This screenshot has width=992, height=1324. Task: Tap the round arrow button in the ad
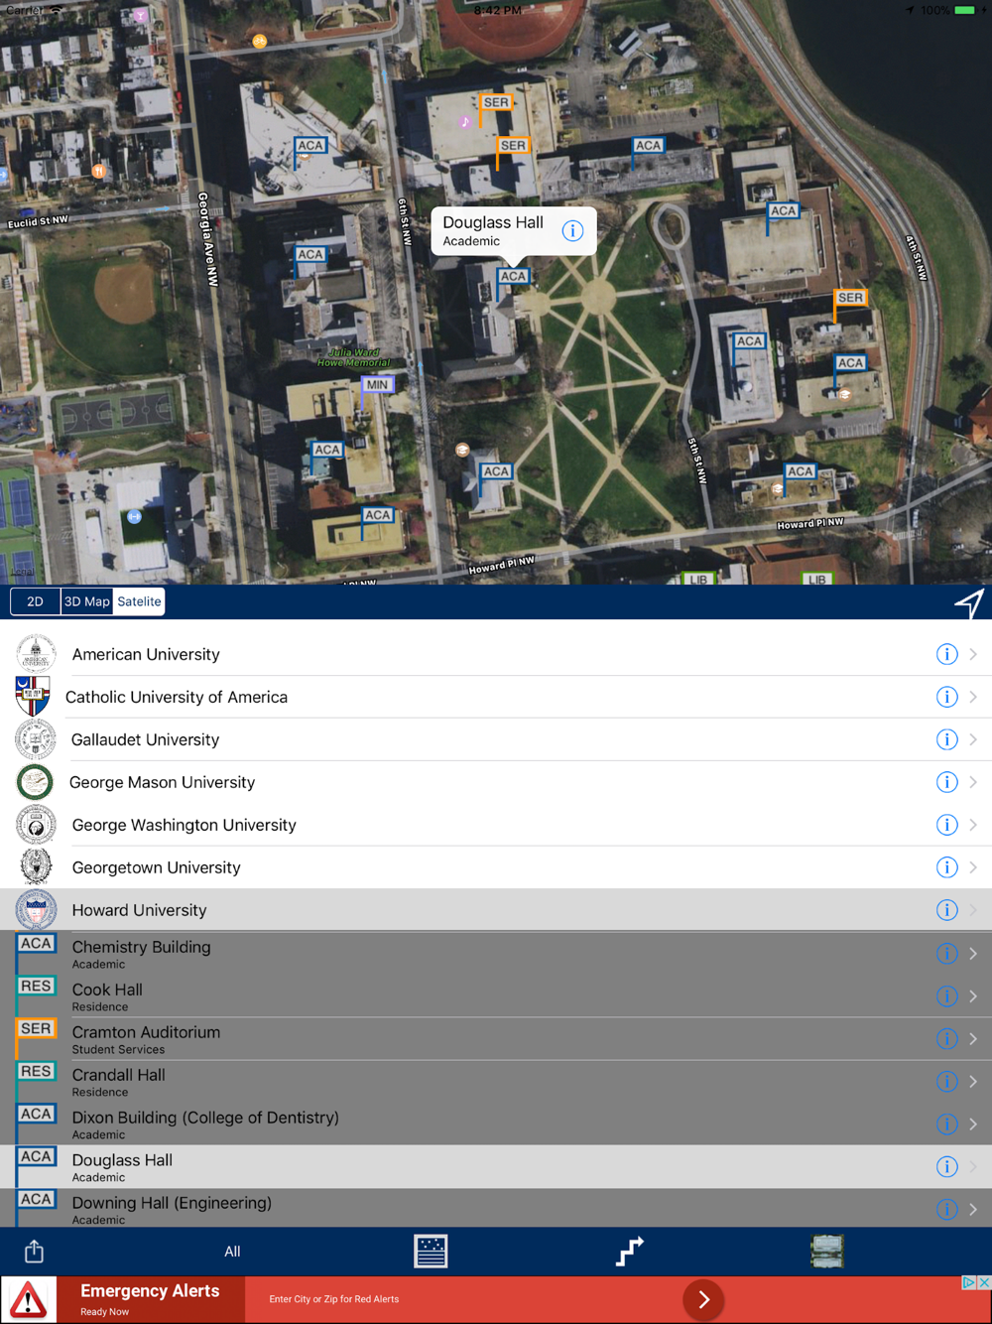tap(703, 1299)
